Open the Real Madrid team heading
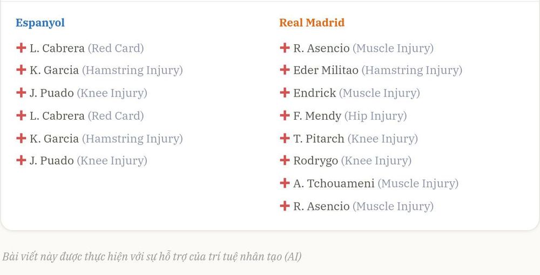 [x=312, y=23]
